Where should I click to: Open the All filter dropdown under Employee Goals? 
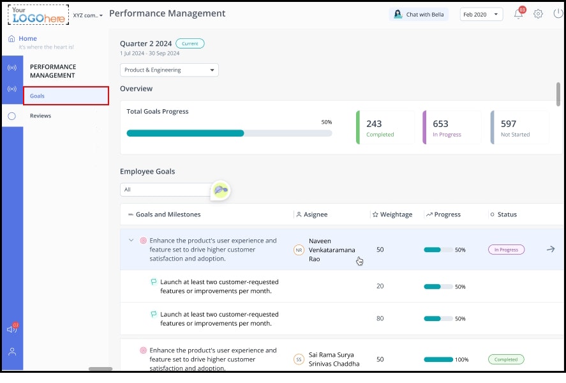[166, 190]
